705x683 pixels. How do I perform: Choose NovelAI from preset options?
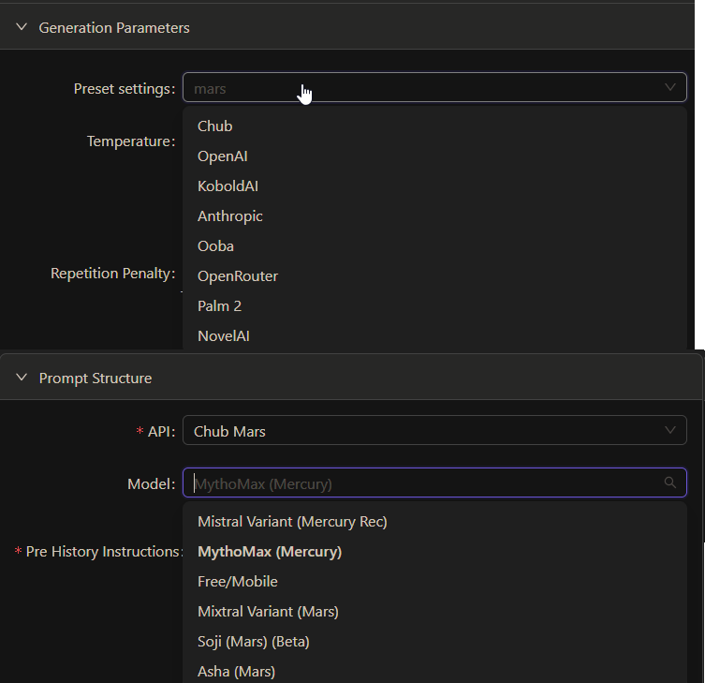[224, 336]
